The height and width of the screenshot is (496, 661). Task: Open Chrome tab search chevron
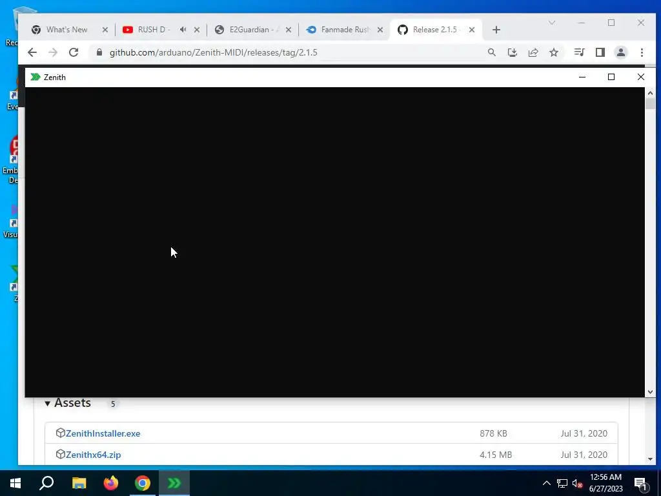[552, 23]
